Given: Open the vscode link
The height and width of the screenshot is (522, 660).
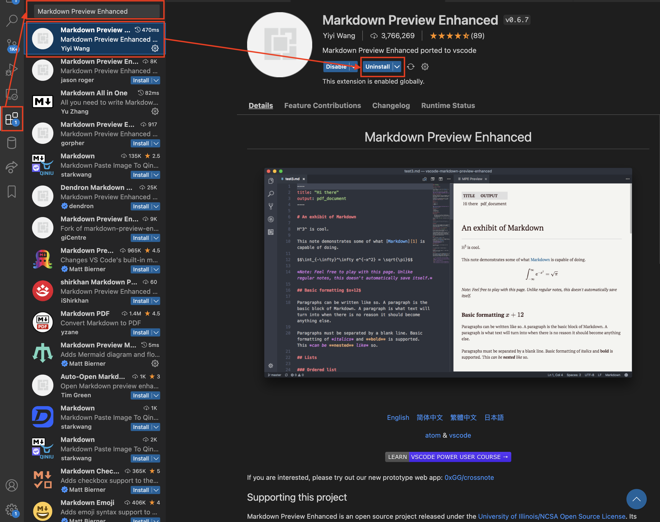Looking at the screenshot, I should click(x=460, y=435).
